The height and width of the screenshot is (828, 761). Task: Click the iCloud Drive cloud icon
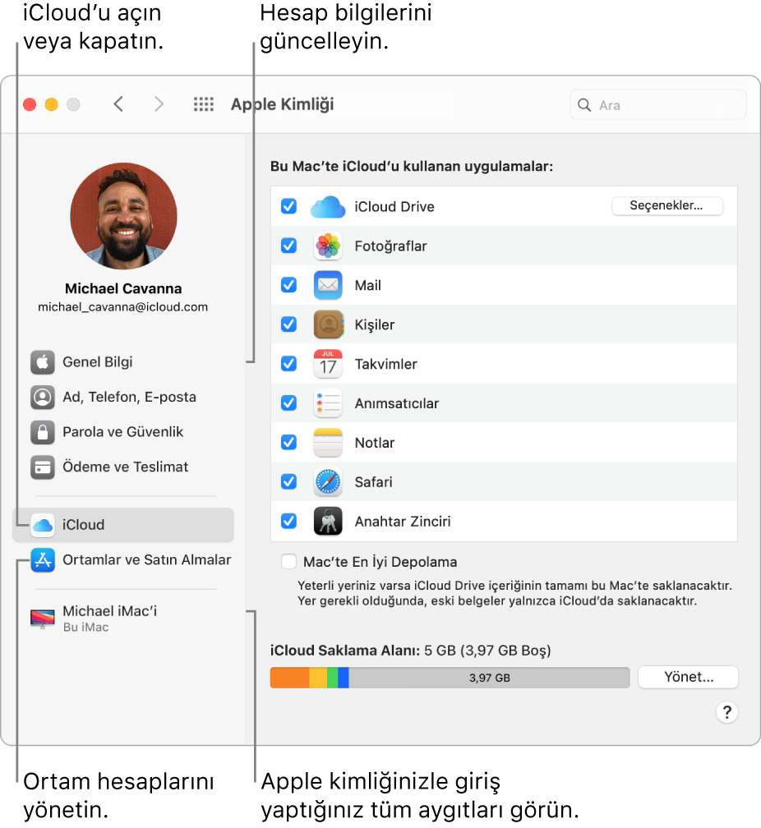coord(328,206)
